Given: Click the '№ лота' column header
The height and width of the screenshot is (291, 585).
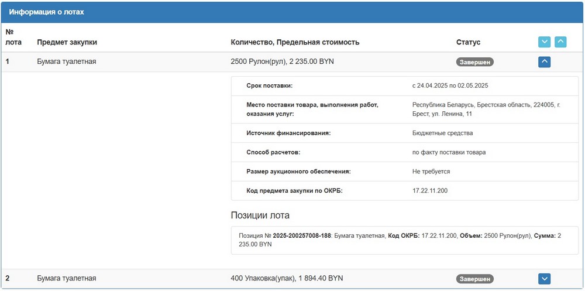Looking at the screenshot, I should 13,37.
